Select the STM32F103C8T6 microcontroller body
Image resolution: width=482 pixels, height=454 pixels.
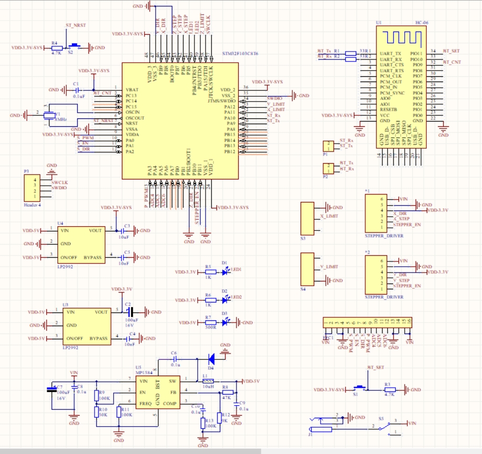pos(180,121)
